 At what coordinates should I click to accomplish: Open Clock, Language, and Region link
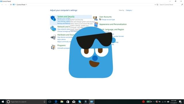[112, 29]
